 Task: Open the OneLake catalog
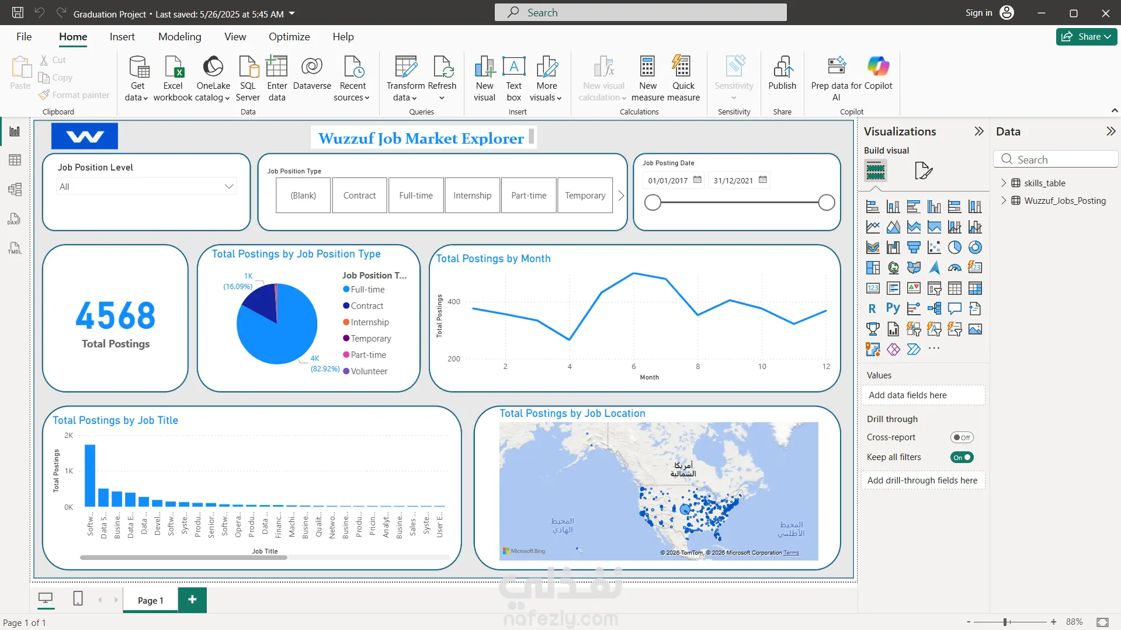[213, 78]
